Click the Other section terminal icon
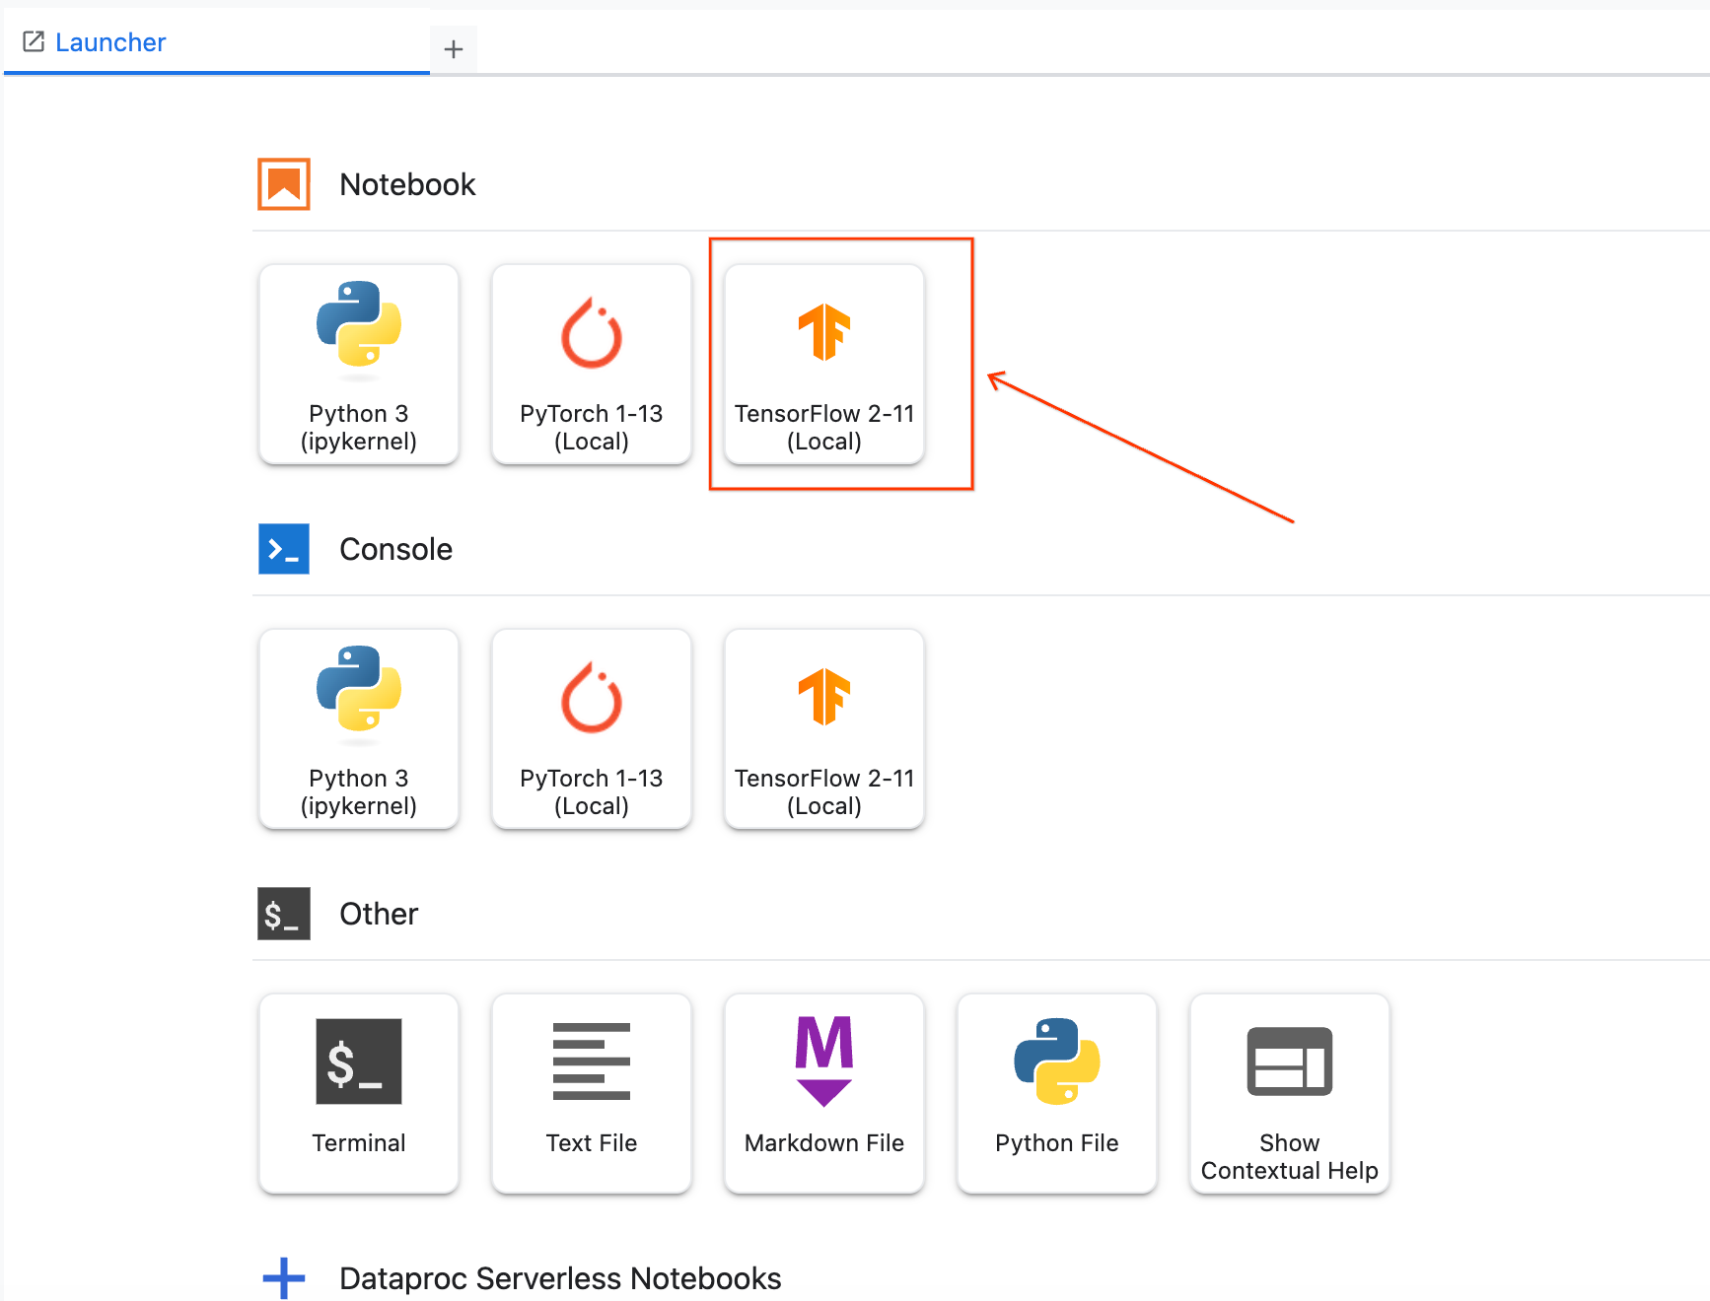Image resolution: width=1710 pixels, height=1301 pixels. click(284, 914)
